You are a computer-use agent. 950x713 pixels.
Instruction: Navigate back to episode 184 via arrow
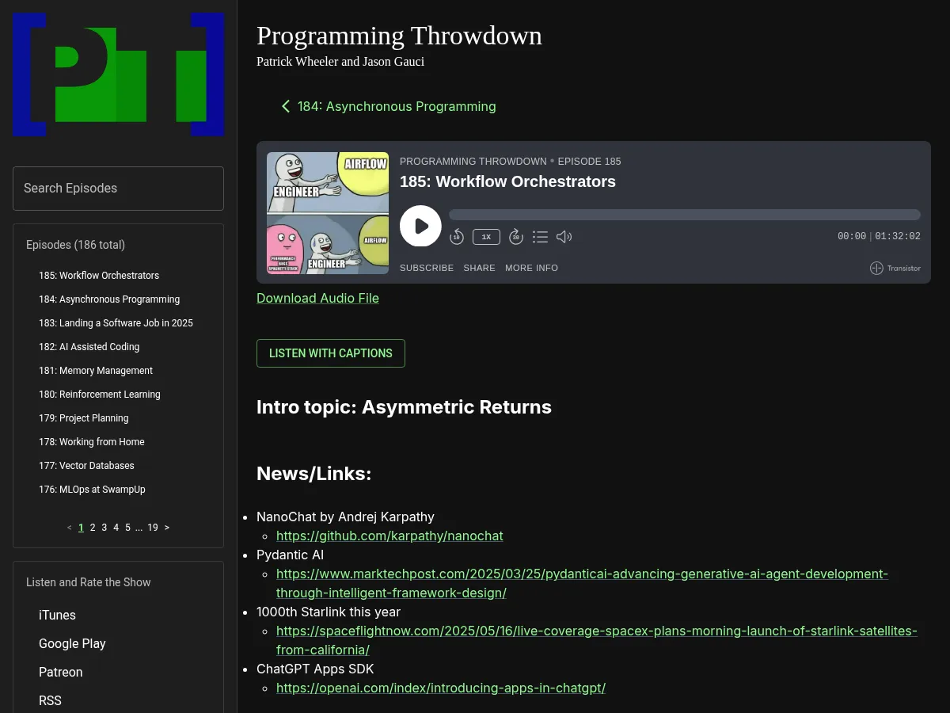387,106
